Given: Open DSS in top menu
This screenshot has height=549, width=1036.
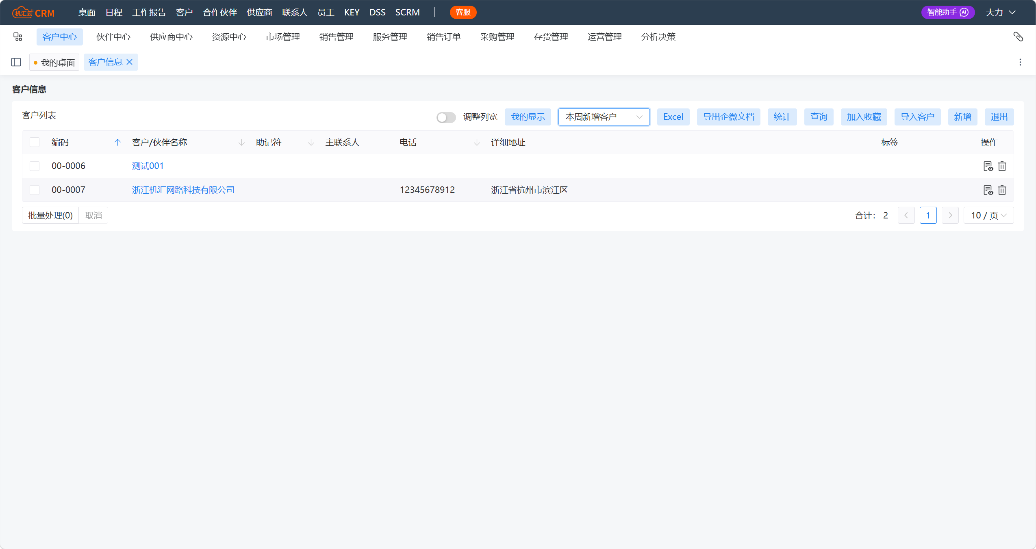Looking at the screenshot, I should (x=377, y=12).
